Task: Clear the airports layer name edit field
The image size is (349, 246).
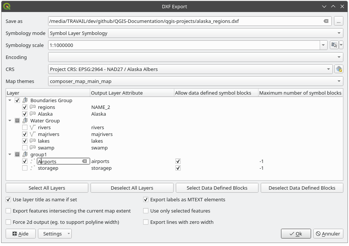Action: pos(85,161)
